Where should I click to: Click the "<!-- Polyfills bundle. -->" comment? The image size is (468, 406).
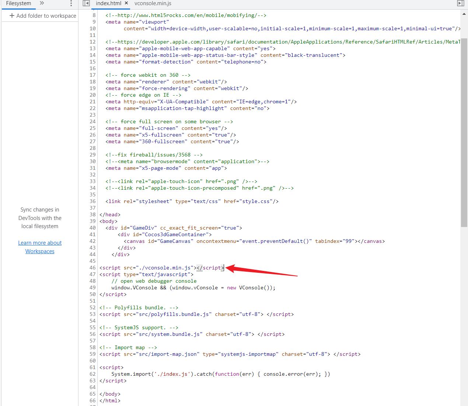(139, 307)
